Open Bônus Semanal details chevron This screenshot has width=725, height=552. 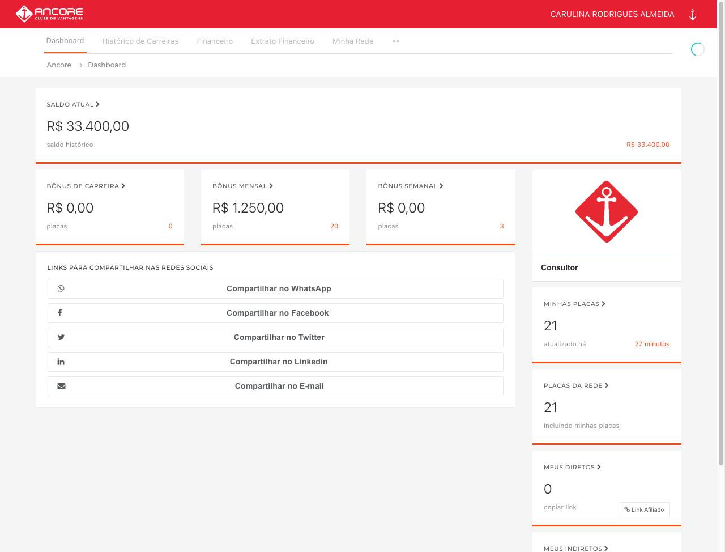[x=442, y=186]
